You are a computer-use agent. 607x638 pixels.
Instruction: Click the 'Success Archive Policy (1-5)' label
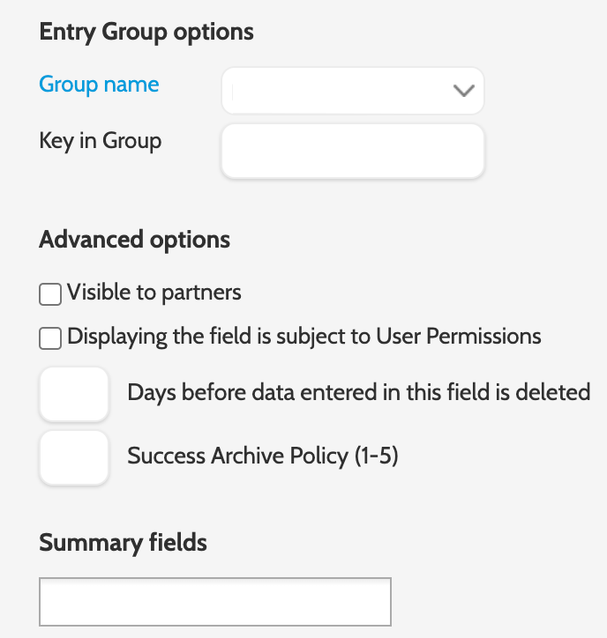[263, 456]
